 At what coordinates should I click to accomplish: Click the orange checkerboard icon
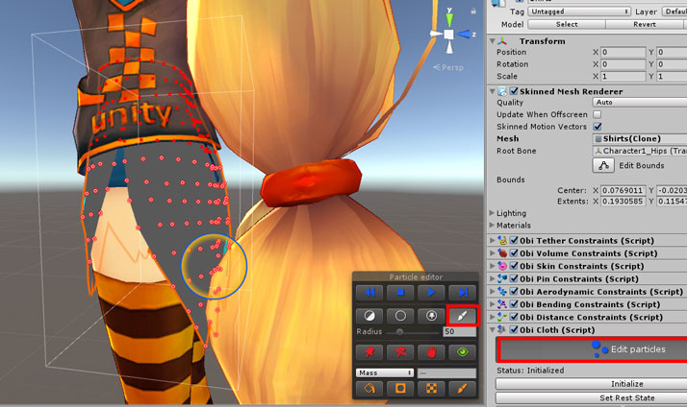point(431,388)
